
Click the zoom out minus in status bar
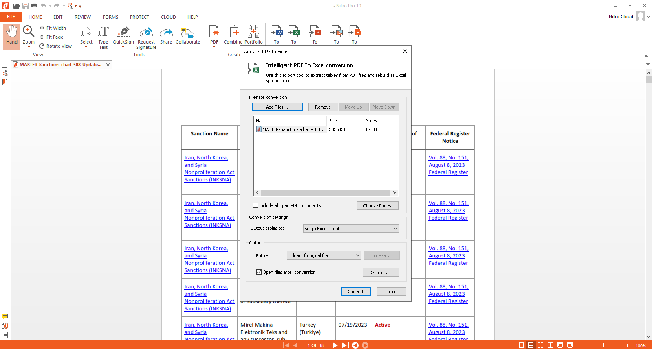[x=579, y=345]
